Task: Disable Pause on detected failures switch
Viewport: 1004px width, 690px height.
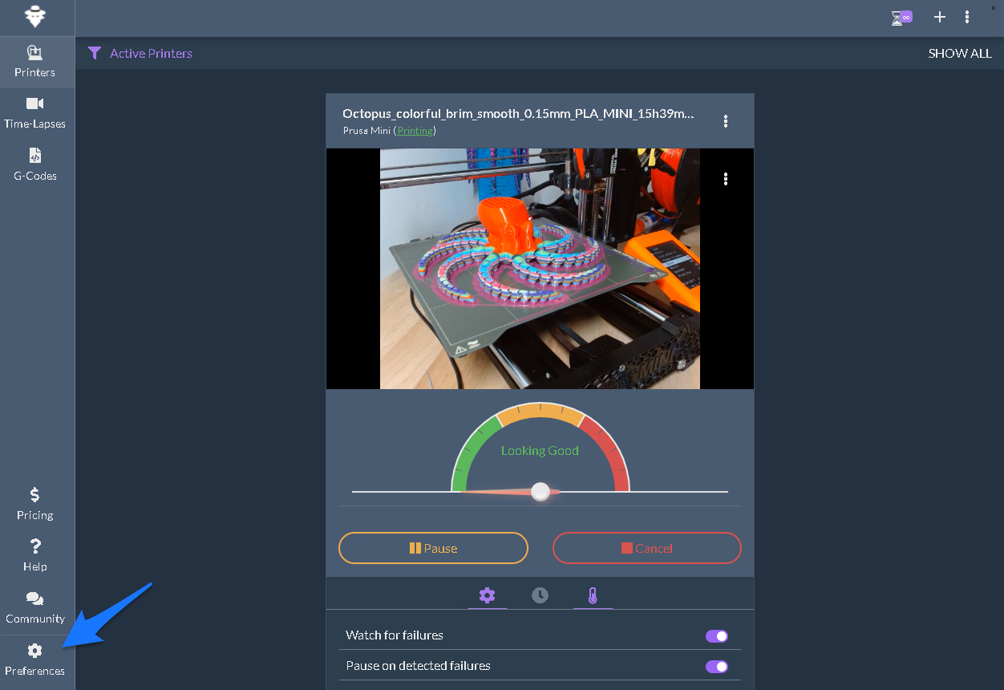Action: (716, 667)
